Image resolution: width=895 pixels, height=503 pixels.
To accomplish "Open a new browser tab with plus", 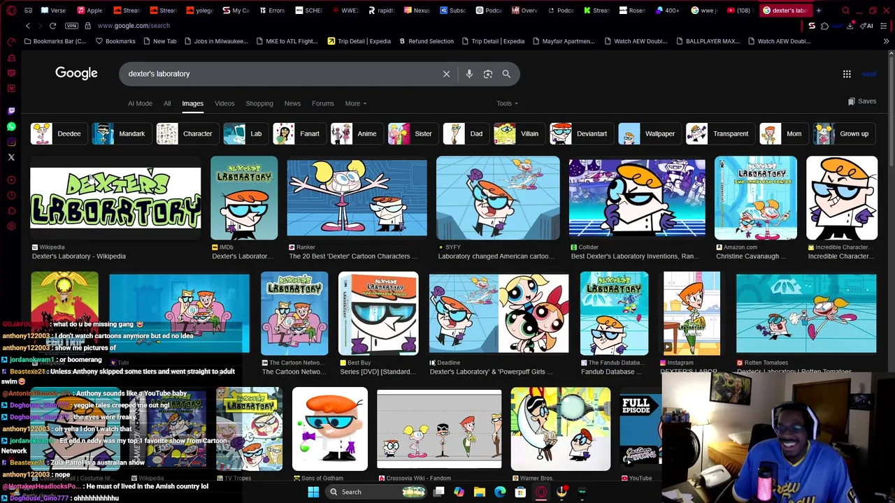I will click(819, 10).
